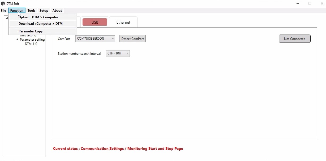
Task: Click the Current status message text
Action: click(x=118, y=149)
